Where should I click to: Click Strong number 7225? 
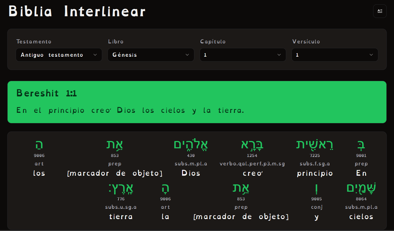pos(315,156)
